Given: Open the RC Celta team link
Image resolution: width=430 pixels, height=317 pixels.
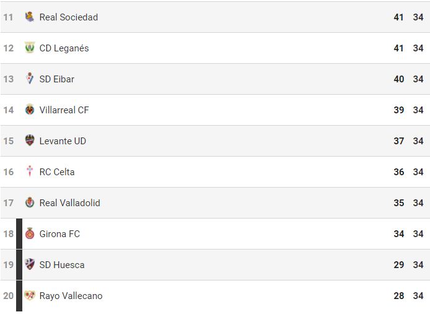Looking at the screenshot, I should [x=57, y=172].
